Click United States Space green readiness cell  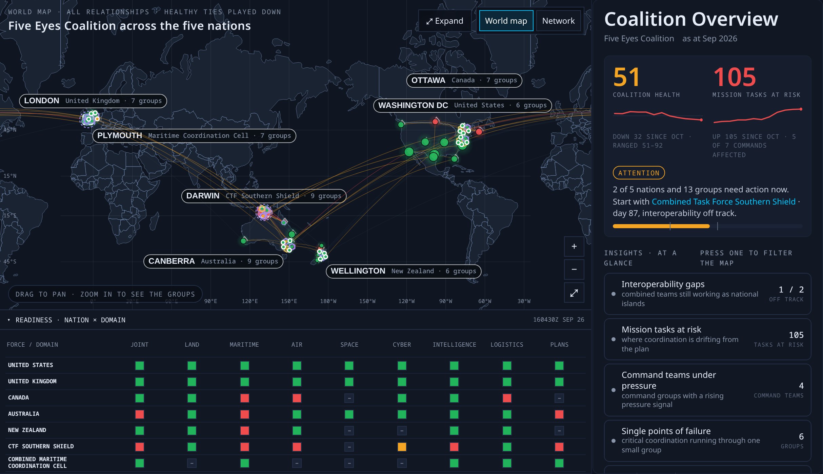349,366
